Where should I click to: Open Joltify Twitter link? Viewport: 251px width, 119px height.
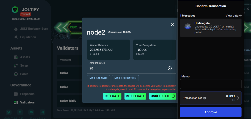[x=9, y=112]
